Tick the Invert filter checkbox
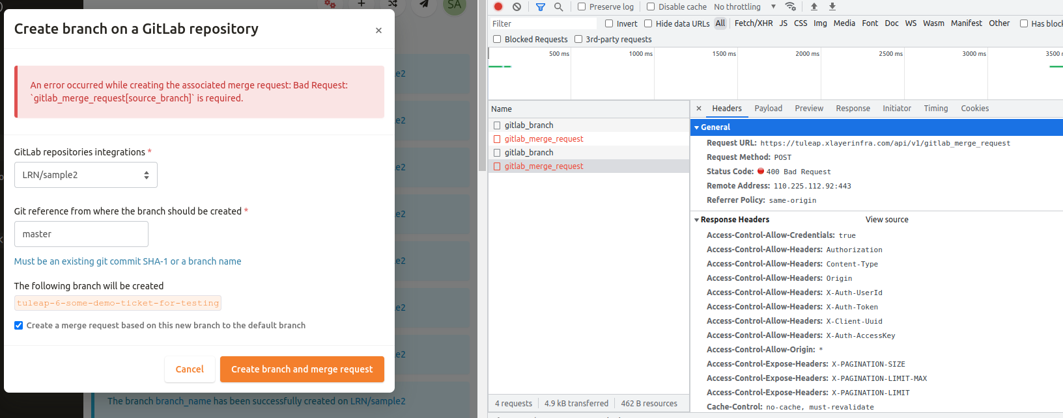Image resolution: width=1063 pixels, height=418 pixels. coord(609,23)
